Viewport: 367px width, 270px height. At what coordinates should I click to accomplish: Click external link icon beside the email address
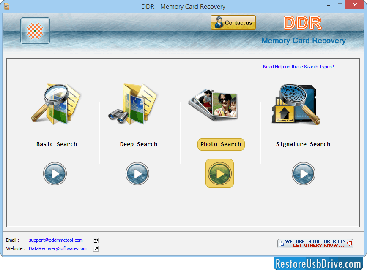tap(96, 240)
